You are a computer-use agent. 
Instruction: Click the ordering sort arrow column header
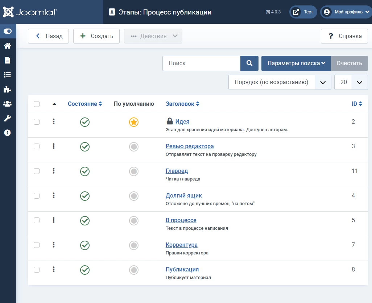pyautogui.click(x=54, y=104)
